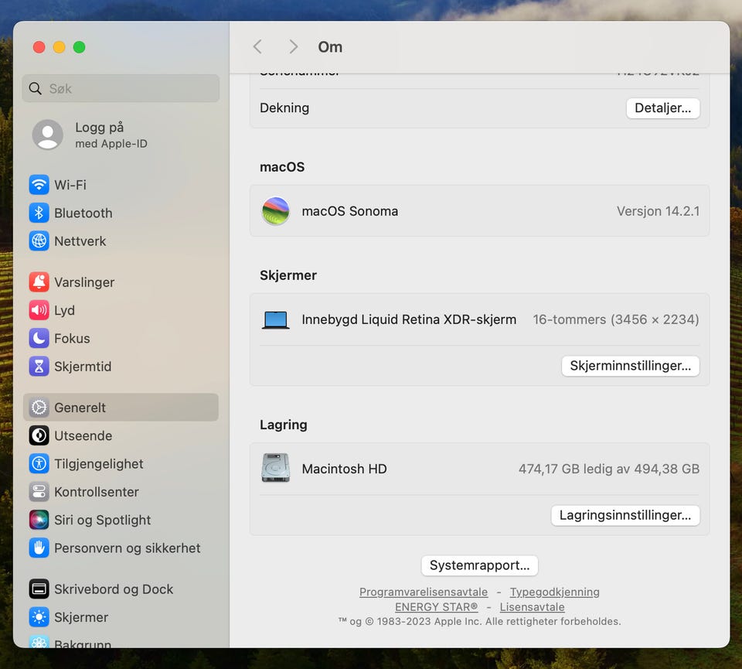The width and height of the screenshot is (742, 669).
Task: Open Nettverk globe icon
Action: pyautogui.click(x=39, y=241)
